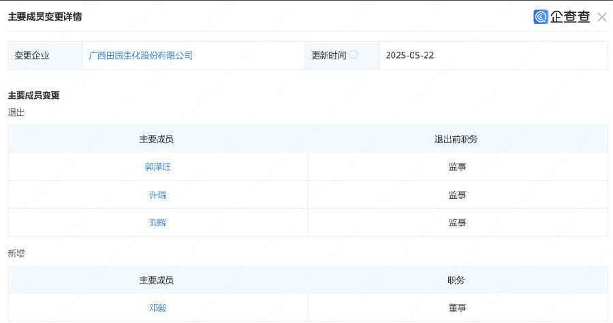Open 刘辉's member profile link
The image size is (613, 323).
click(158, 223)
